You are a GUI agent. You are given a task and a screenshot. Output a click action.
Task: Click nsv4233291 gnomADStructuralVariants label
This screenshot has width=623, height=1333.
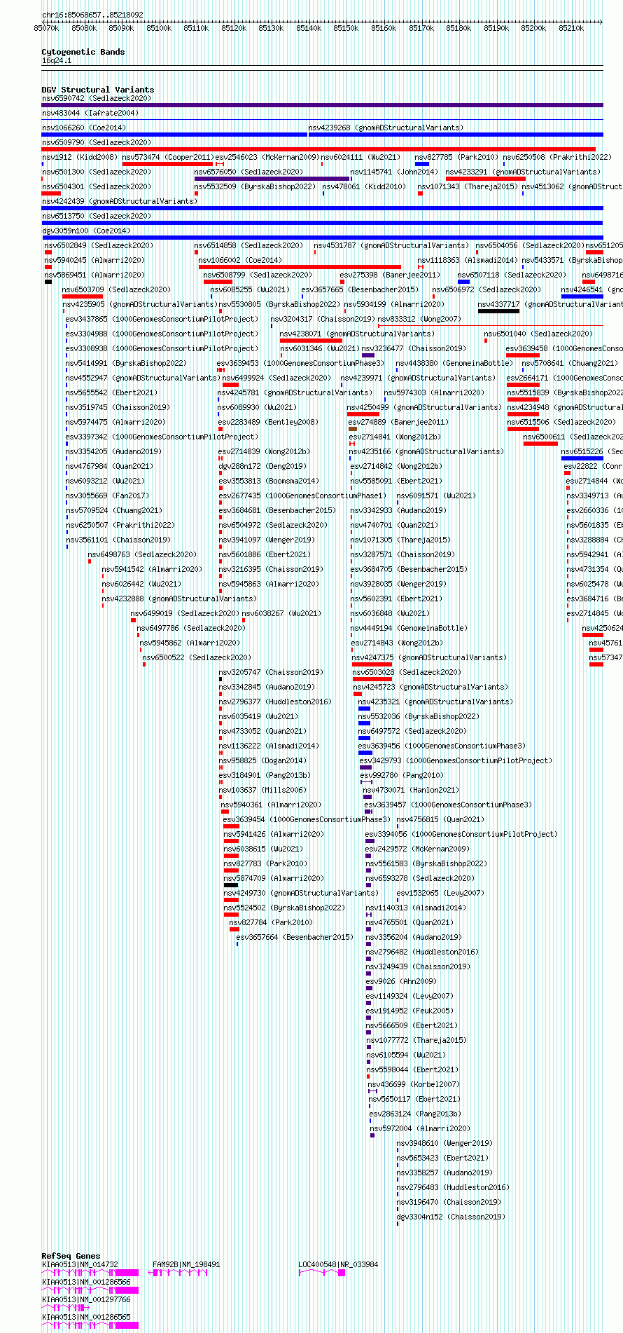coord(523,172)
